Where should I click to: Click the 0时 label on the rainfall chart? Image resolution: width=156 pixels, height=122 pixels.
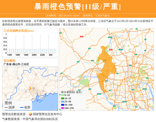pyautogui.click(x=50, y=55)
